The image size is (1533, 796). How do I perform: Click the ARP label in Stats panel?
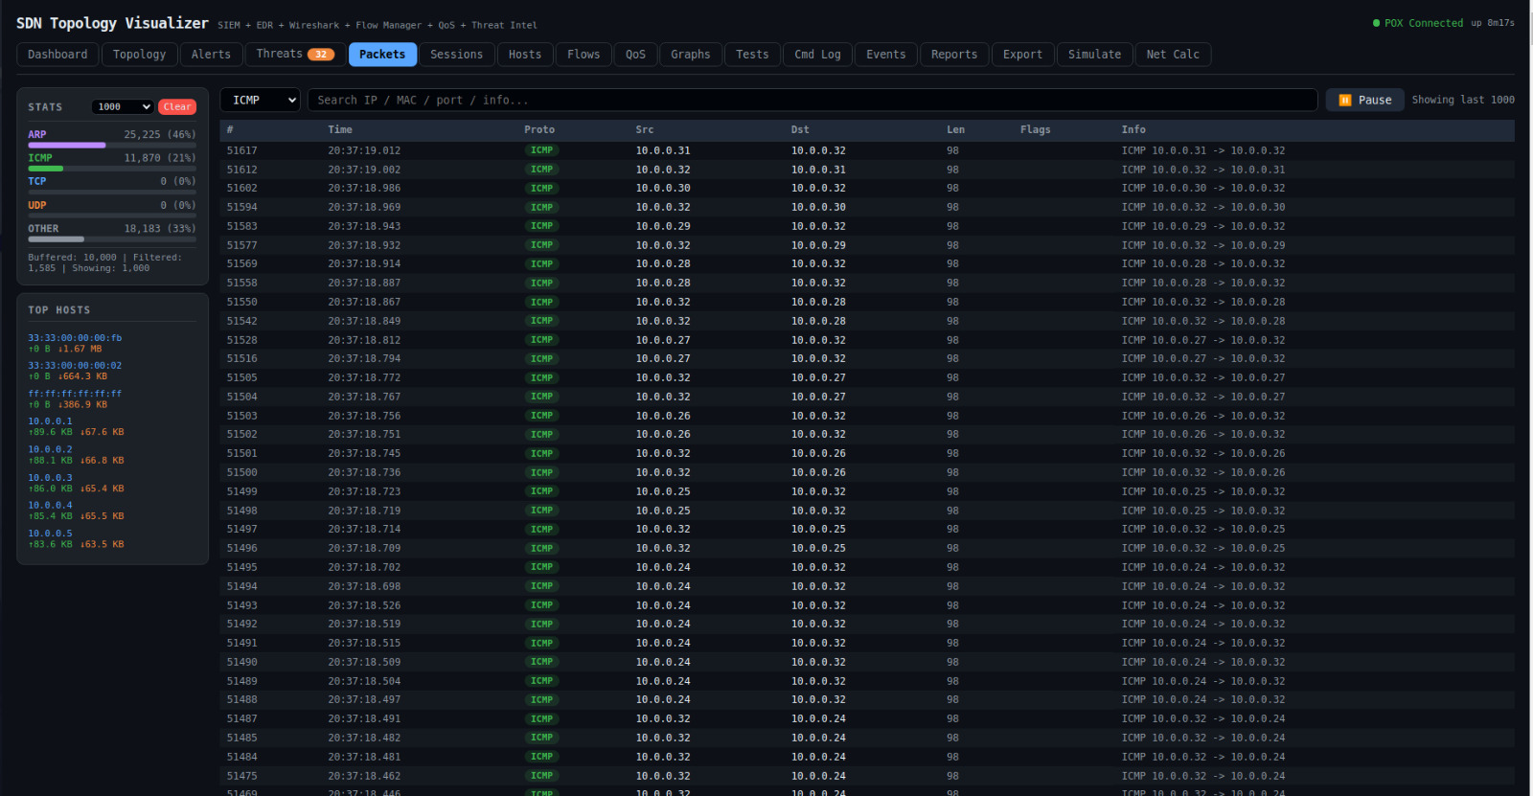37,134
